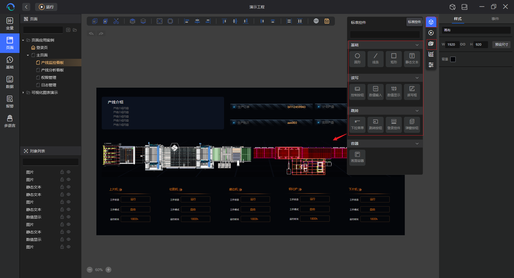Collapse the 跳转 controls section
The height and width of the screenshot is (278, 514).
[417, 111]
